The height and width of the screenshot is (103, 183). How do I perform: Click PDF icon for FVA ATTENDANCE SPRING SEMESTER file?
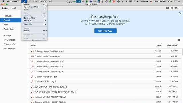pos(32,92)
